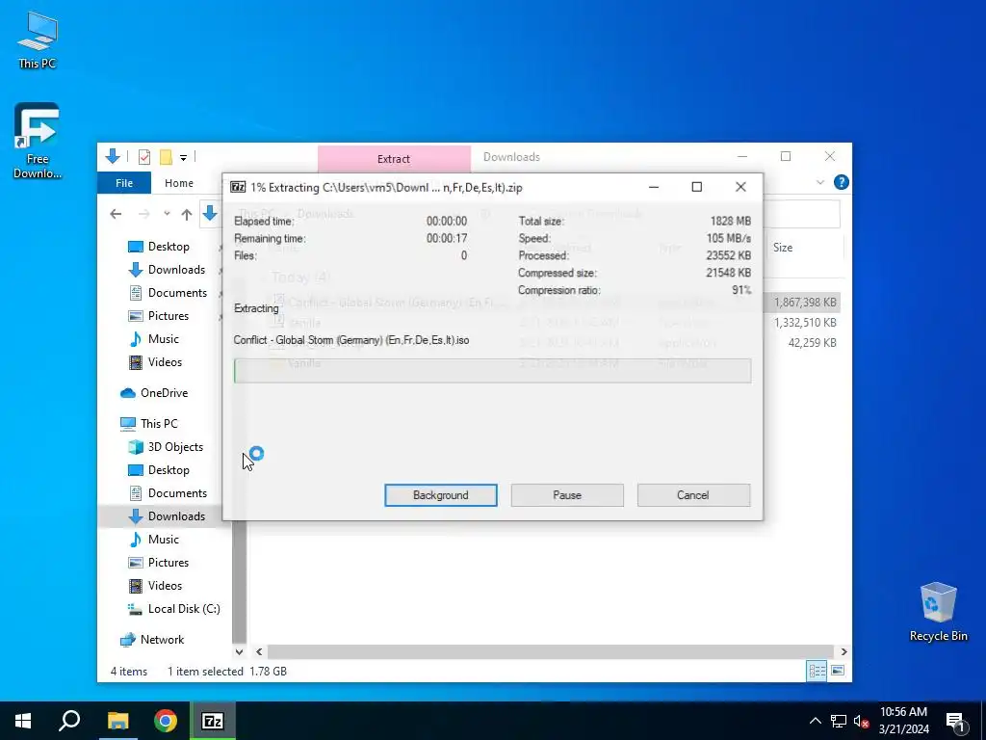Switch to Large icons view
The height and width of the screenshot is (740, 986).
(x=838, y=671)
